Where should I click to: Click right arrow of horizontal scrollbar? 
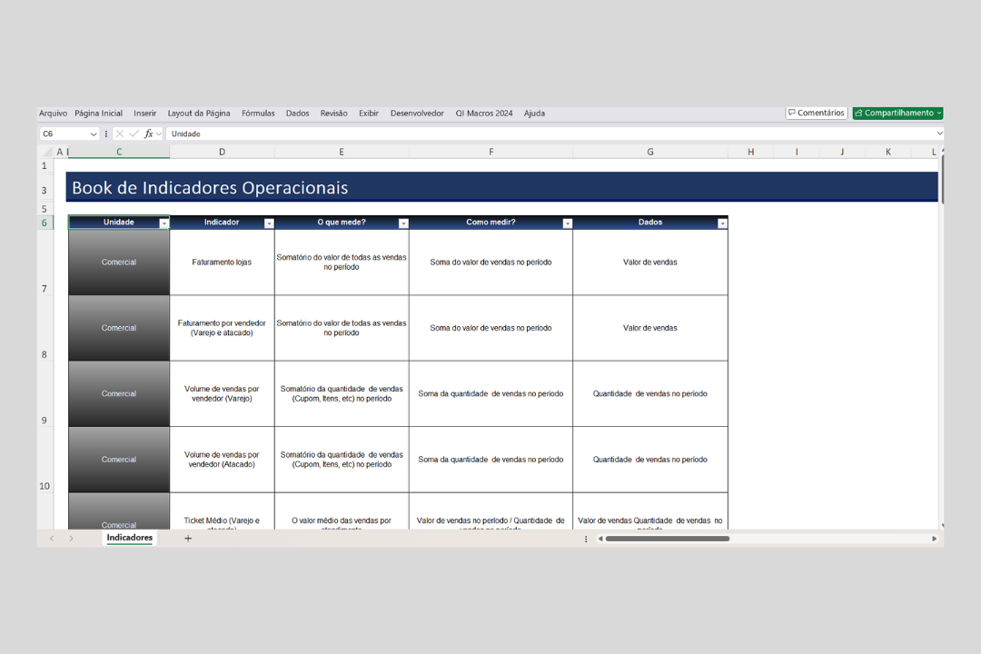[x=934, y=539]
